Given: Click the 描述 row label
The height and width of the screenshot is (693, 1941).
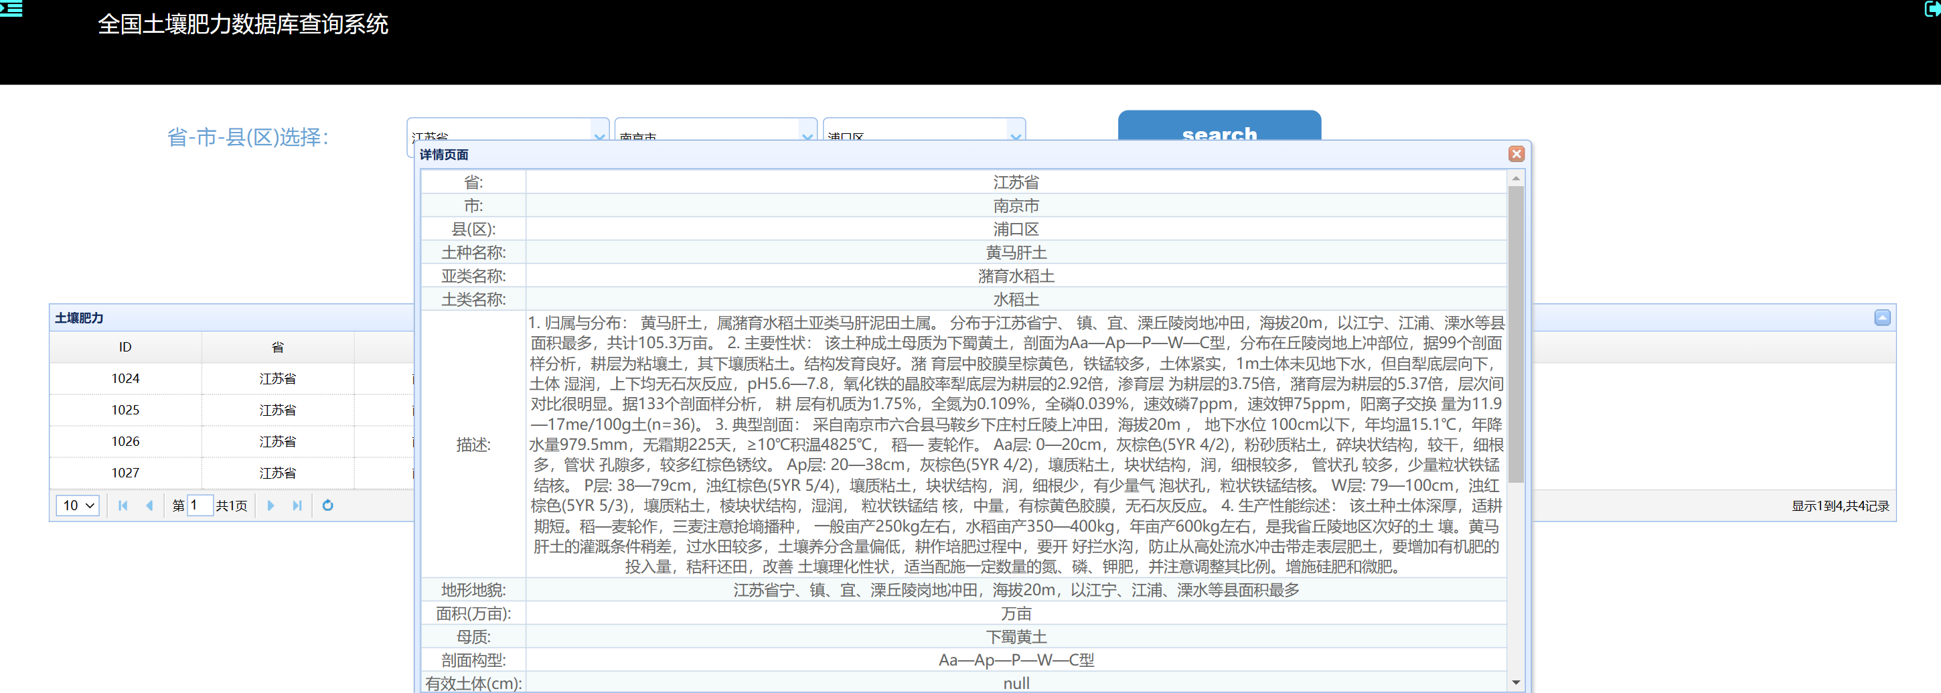Looking at the screenshot, I should pyautogui.click(x=473, y=445).
